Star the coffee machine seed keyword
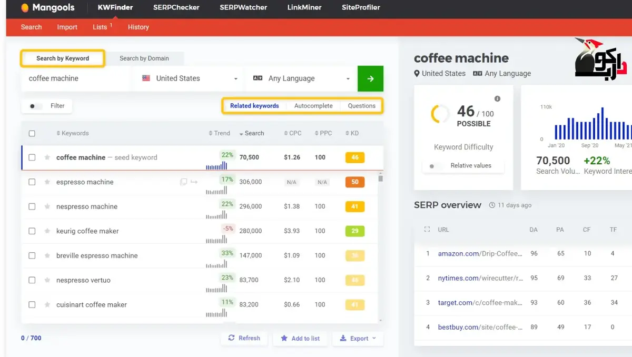Image resolution: width=632 pixels, height=357 pixels. pyautogui.click(x=47, y=157)
